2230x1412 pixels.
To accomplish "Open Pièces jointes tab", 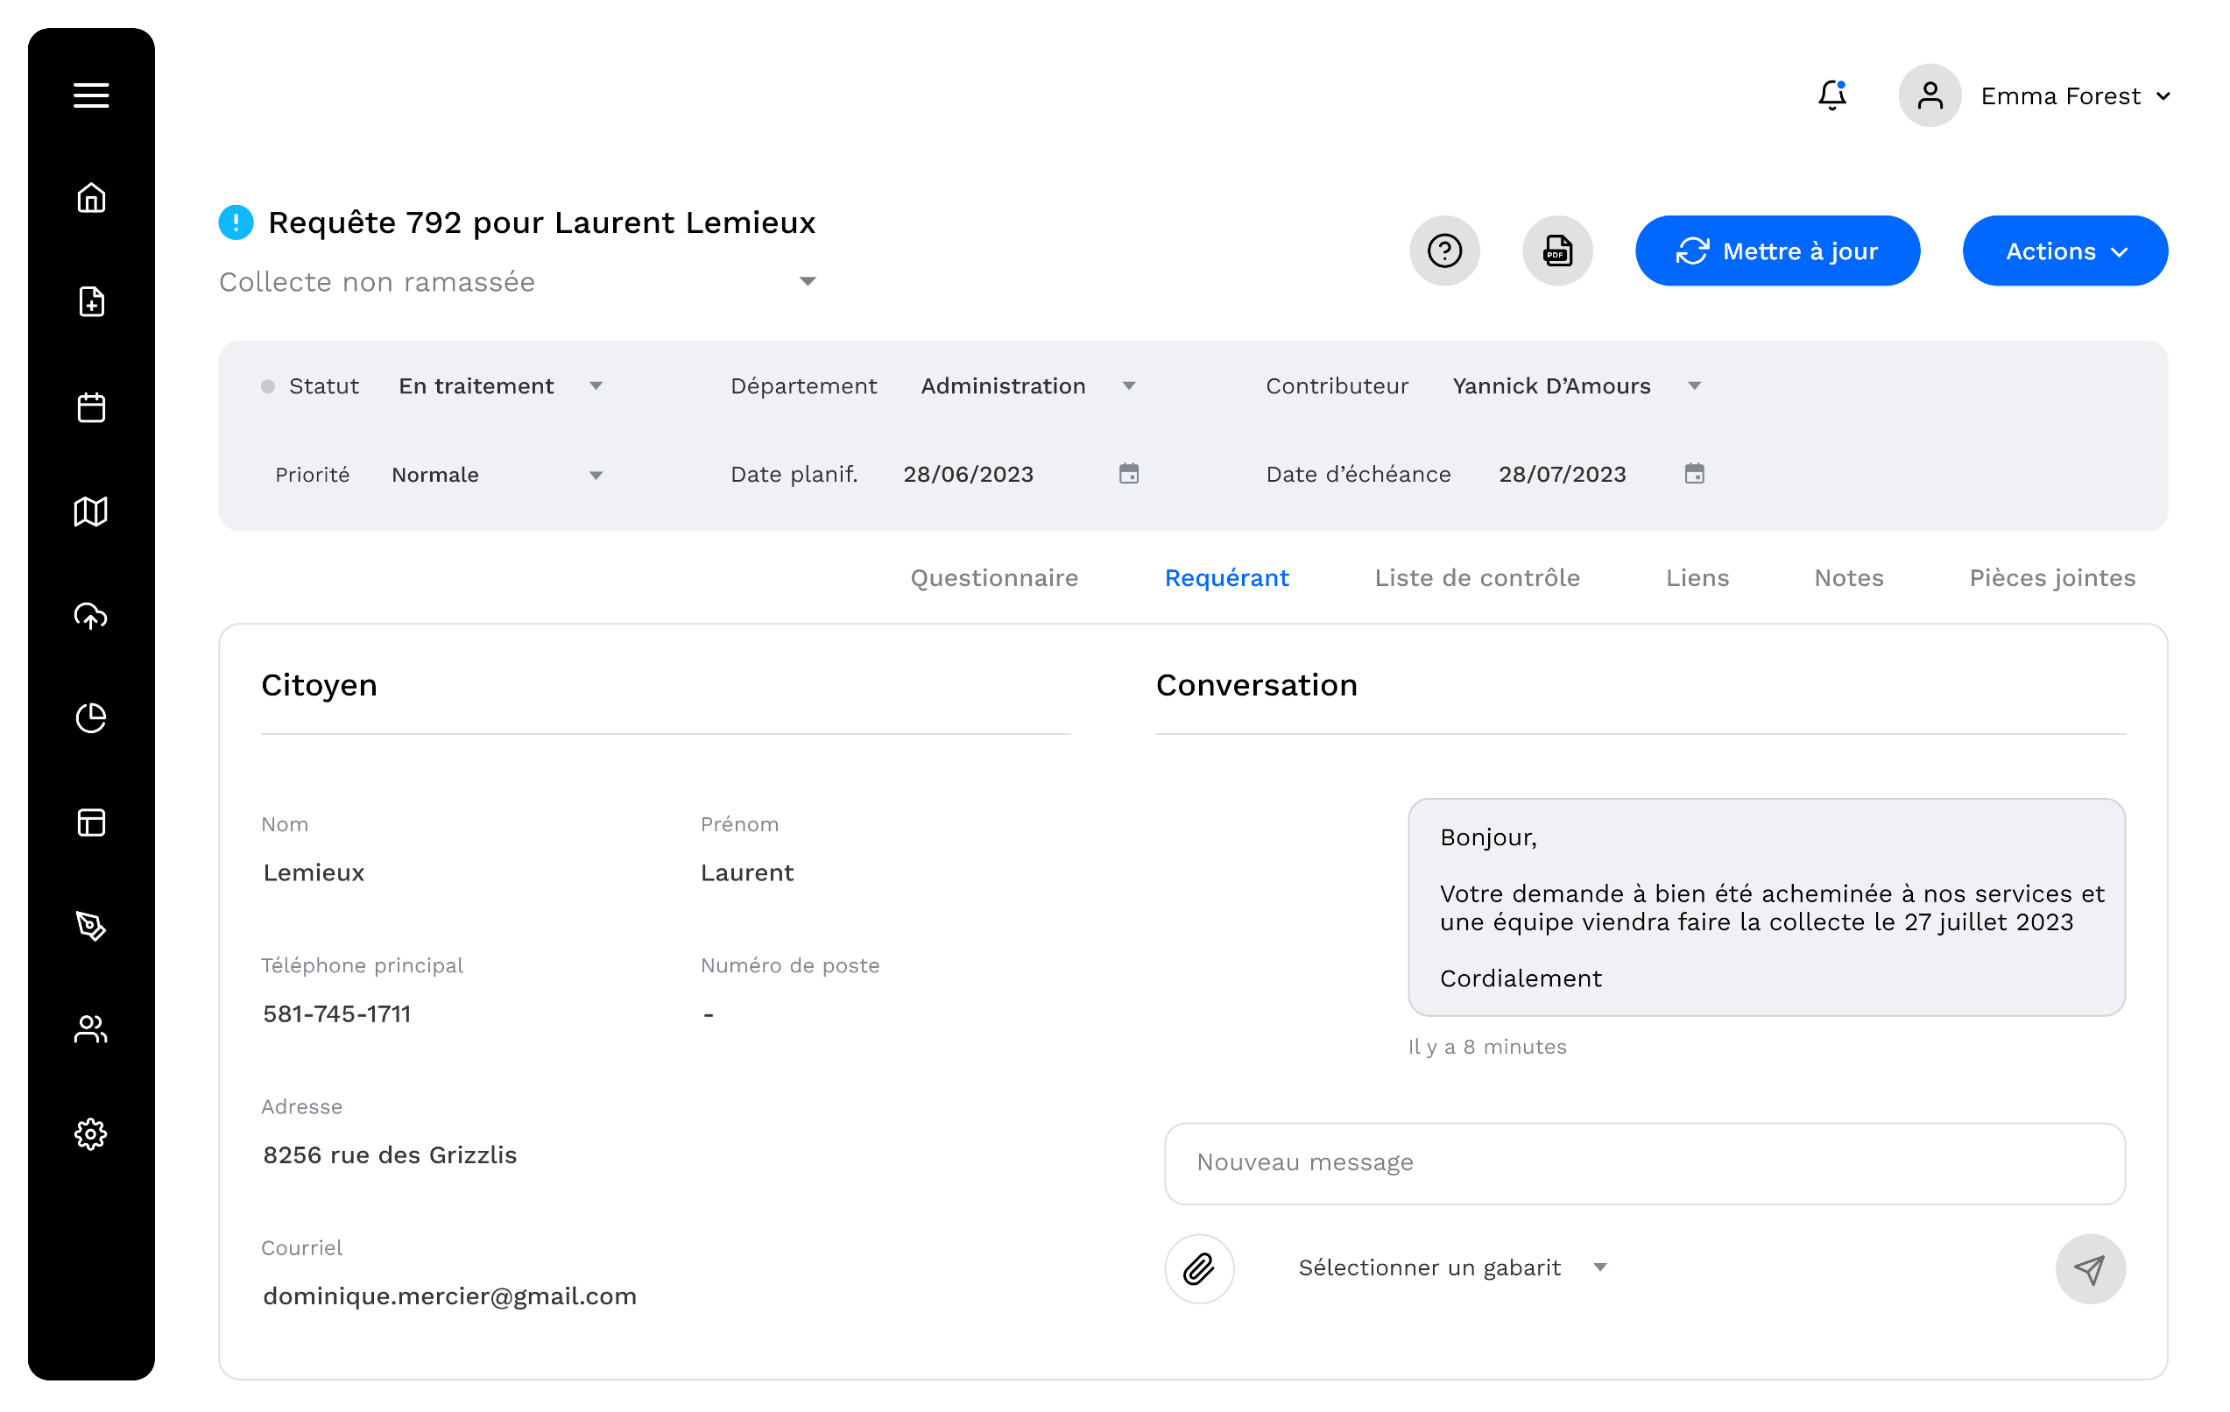I will coord(2052,578).
